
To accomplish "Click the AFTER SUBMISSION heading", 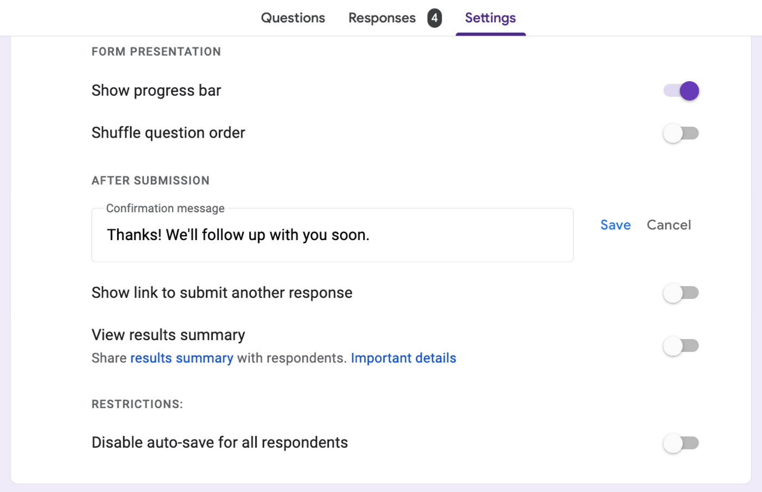I will pyautogui.click(x=150, y=181).
